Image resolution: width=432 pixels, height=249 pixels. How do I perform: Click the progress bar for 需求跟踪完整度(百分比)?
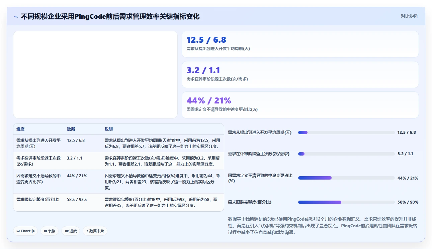click(x=346, y=202)
